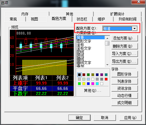Expand the 配色方案 dropdown arrow
The height and width of the screenshot is (125, 146).
pos(135,29)
